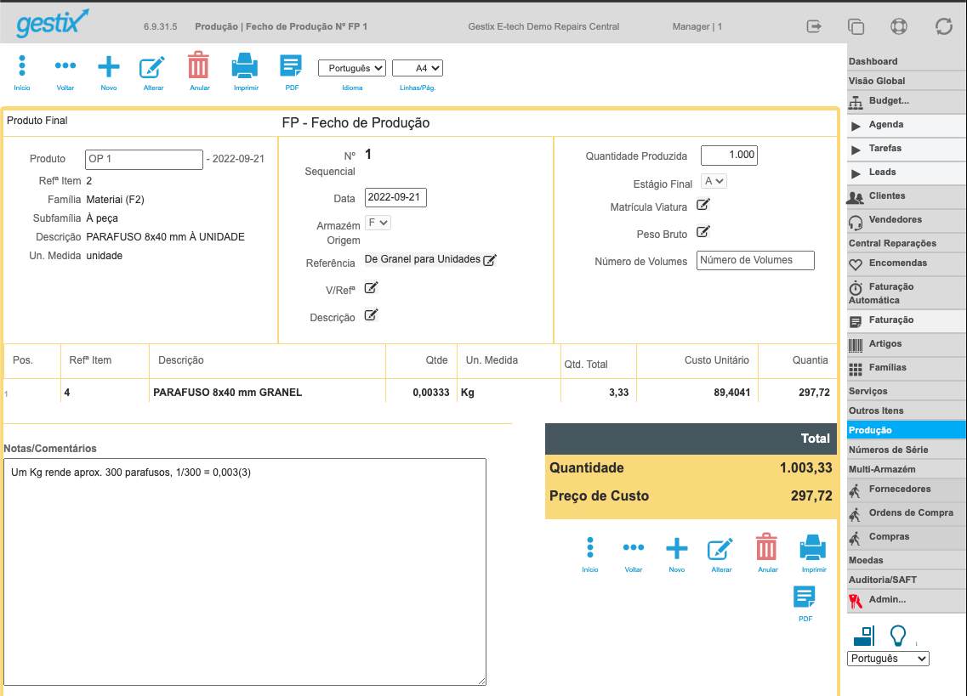Viewport: 967px width, 696px height.
Task: Open Budget... in sidebar menu
Action: tap(907, 101)
